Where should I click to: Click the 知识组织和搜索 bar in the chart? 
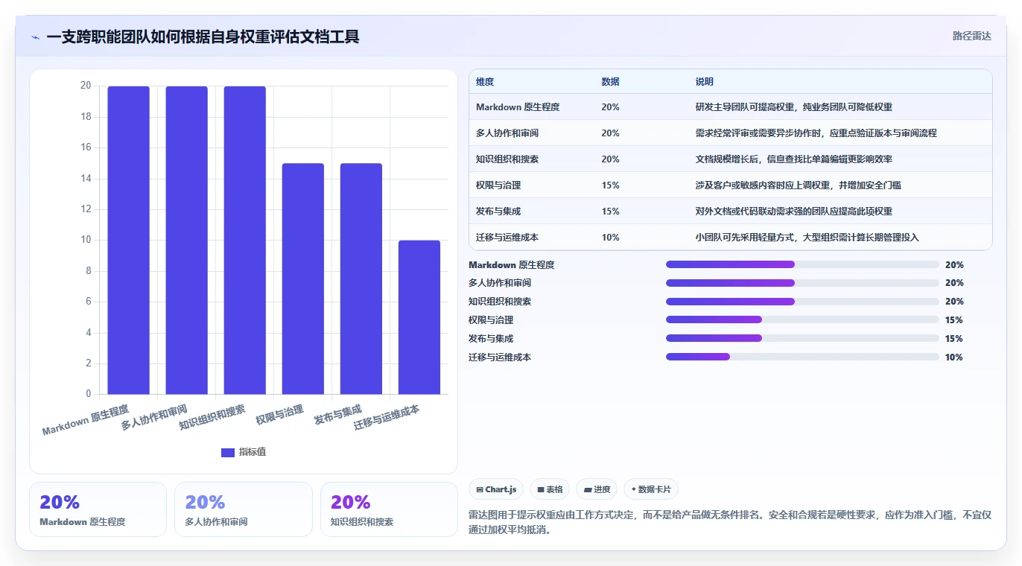(245, 240)
